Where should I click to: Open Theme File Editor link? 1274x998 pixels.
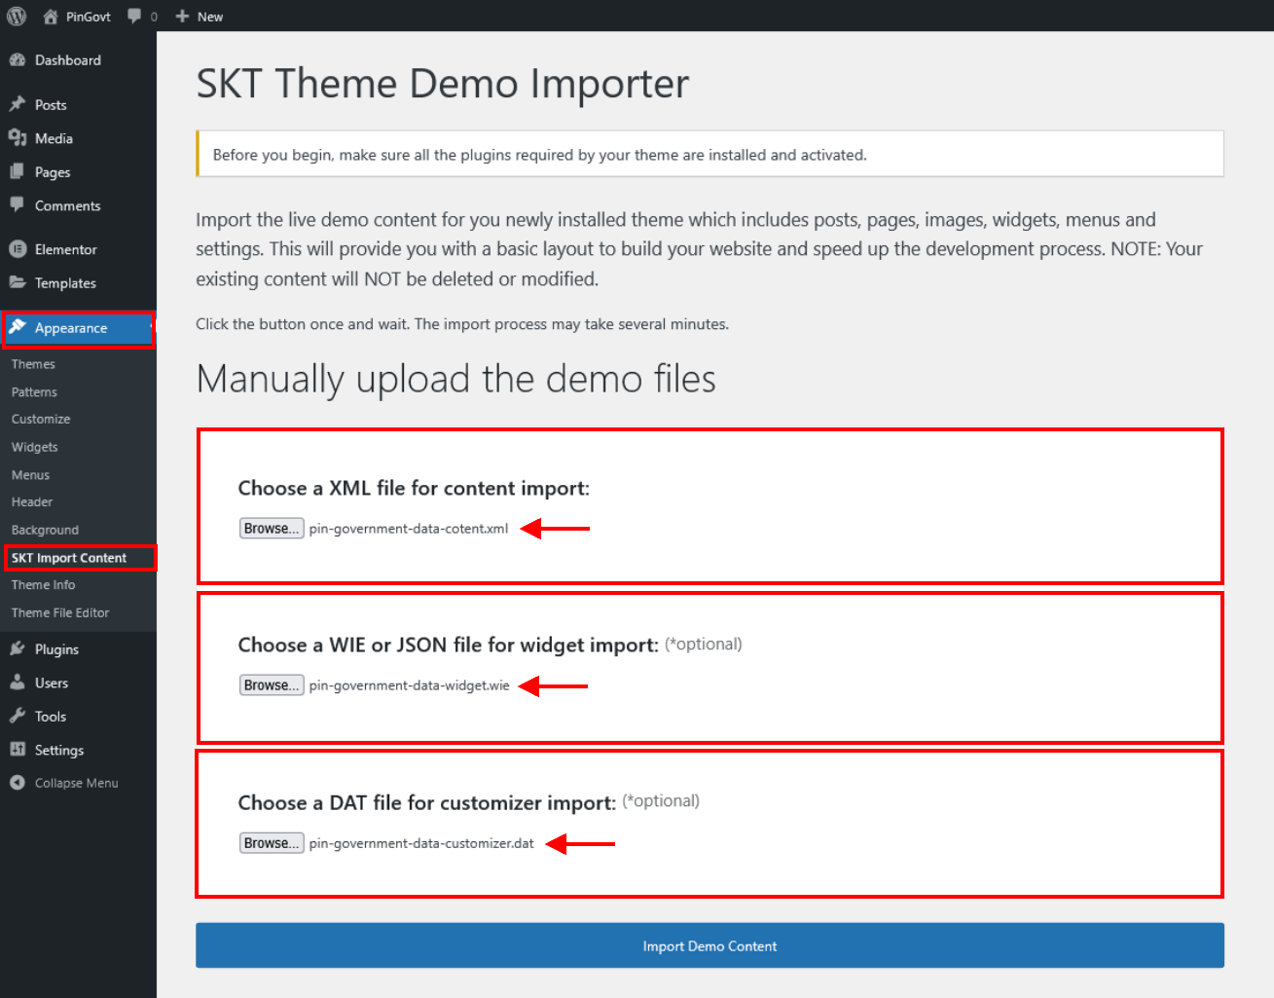[60, 613]
